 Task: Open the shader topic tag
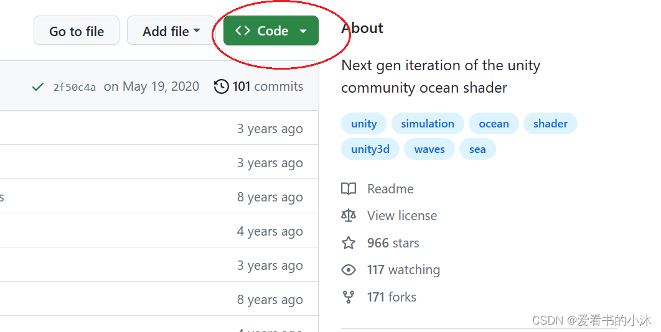click(550, 124)
